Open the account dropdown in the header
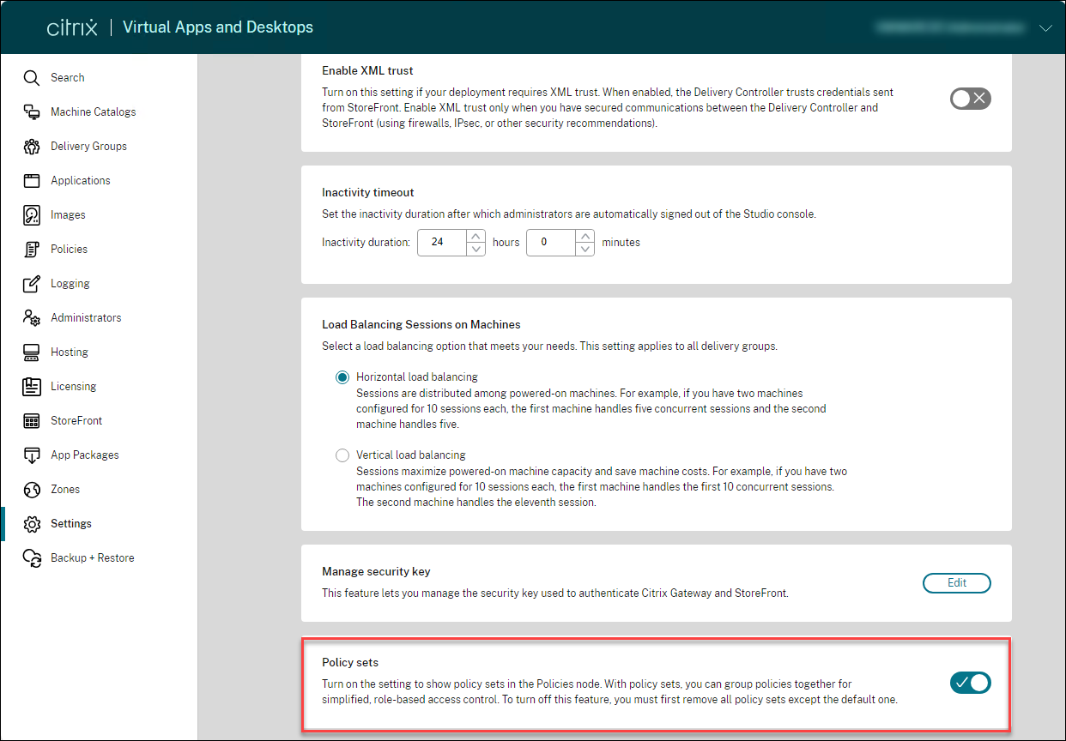 point(1046,27)
